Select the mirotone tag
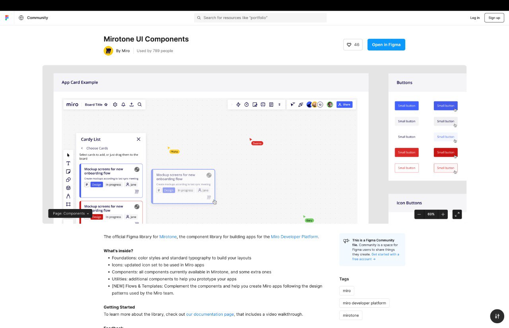Viewport: 509px width, 328px height. pyautogui.click(x=351, y=315)
